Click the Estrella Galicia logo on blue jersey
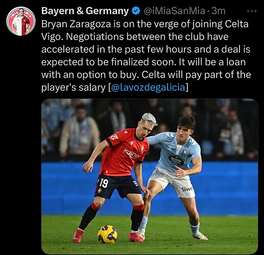This screenshot has height=255, width=264. 176,160
